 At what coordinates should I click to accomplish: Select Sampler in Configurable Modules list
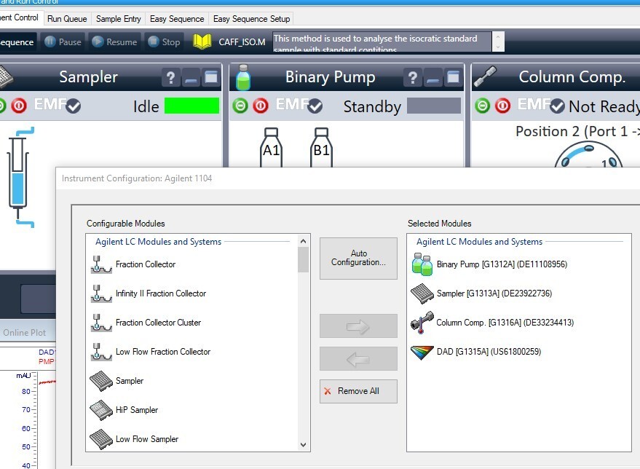coord(130,381)
